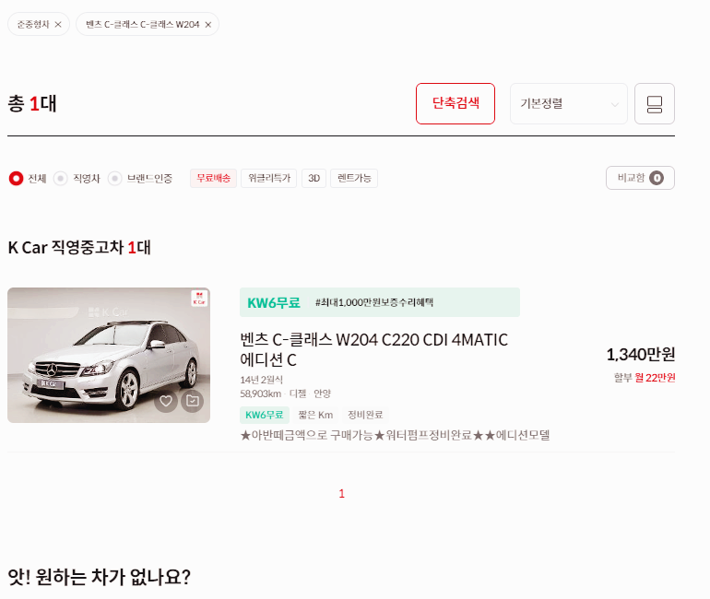Go to results page 1

click(x=341, y=494)
